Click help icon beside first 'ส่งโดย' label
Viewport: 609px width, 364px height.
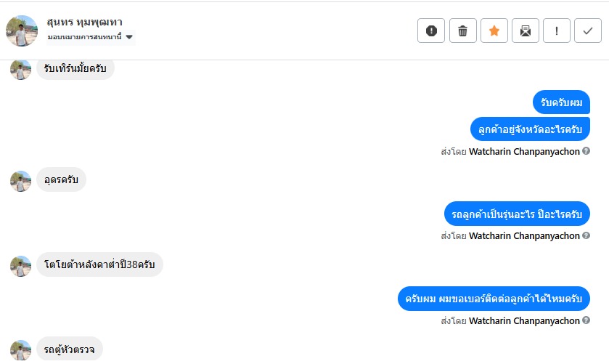click(x=586, y=151)
